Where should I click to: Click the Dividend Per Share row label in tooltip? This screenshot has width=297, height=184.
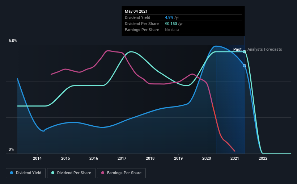pyautogui.click(x=142, y=24)
